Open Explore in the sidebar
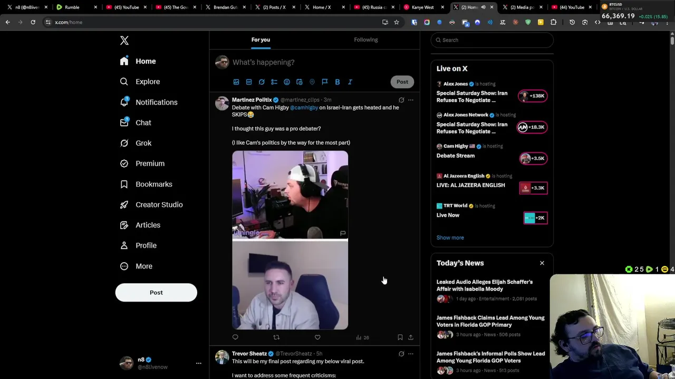The height and width of the screenshot is (379, 675). tap(140, 82)
